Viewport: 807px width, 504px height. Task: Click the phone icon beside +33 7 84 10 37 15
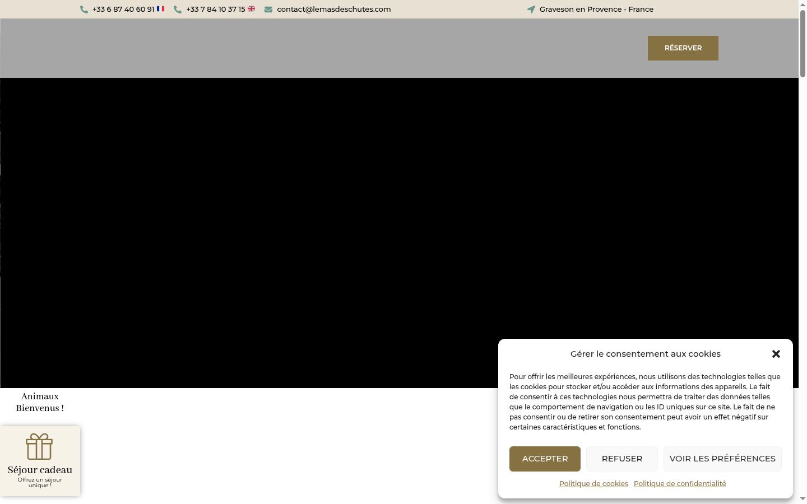click(178, 10)
